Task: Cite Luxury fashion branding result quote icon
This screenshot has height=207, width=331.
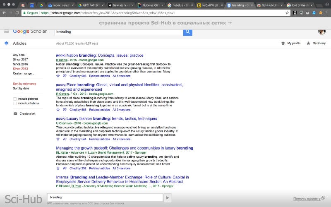Action: coord(65,139)
